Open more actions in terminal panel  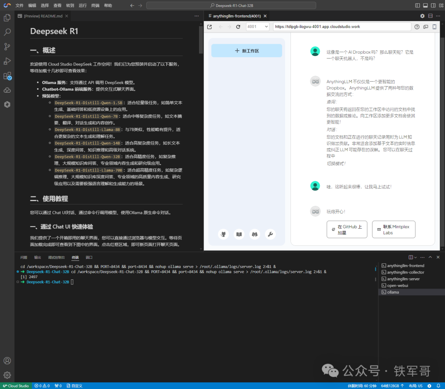[422, 258]
